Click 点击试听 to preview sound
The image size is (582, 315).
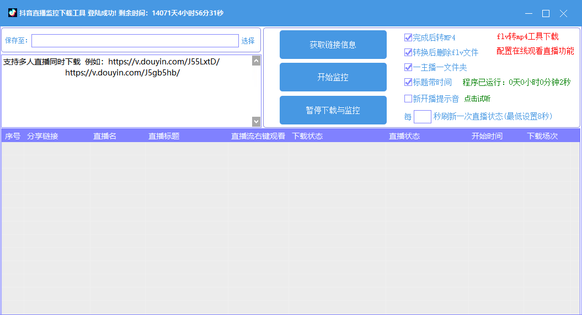pyautogui.click(x=477, y=99)
